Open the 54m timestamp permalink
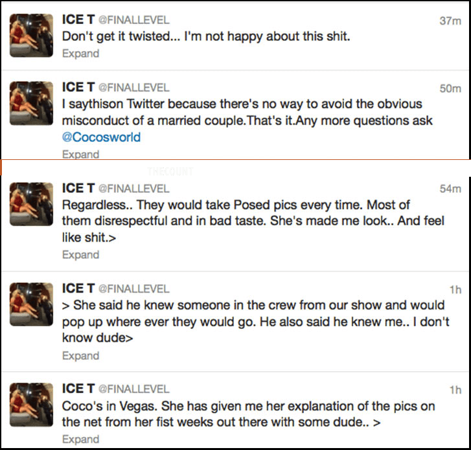Screen dimensions: 471x450 point(450,188)
